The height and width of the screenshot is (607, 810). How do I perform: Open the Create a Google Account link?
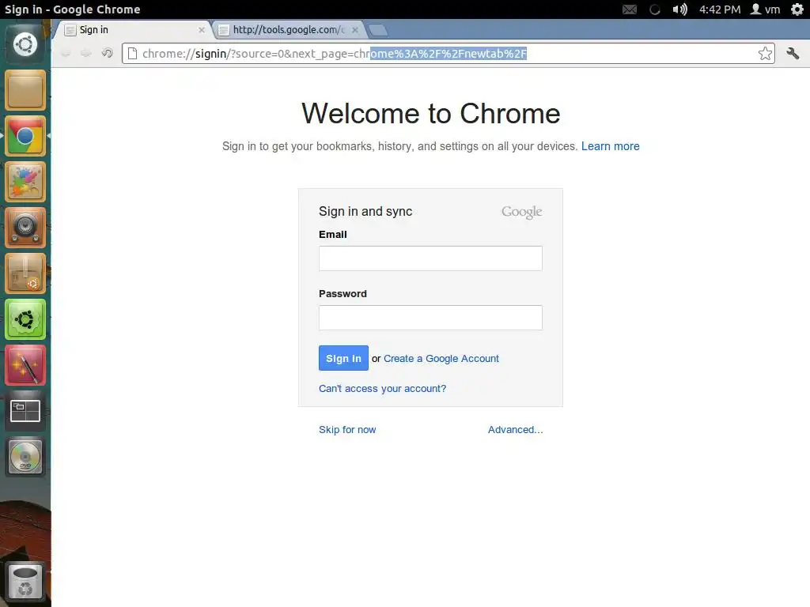click(441, 358)
